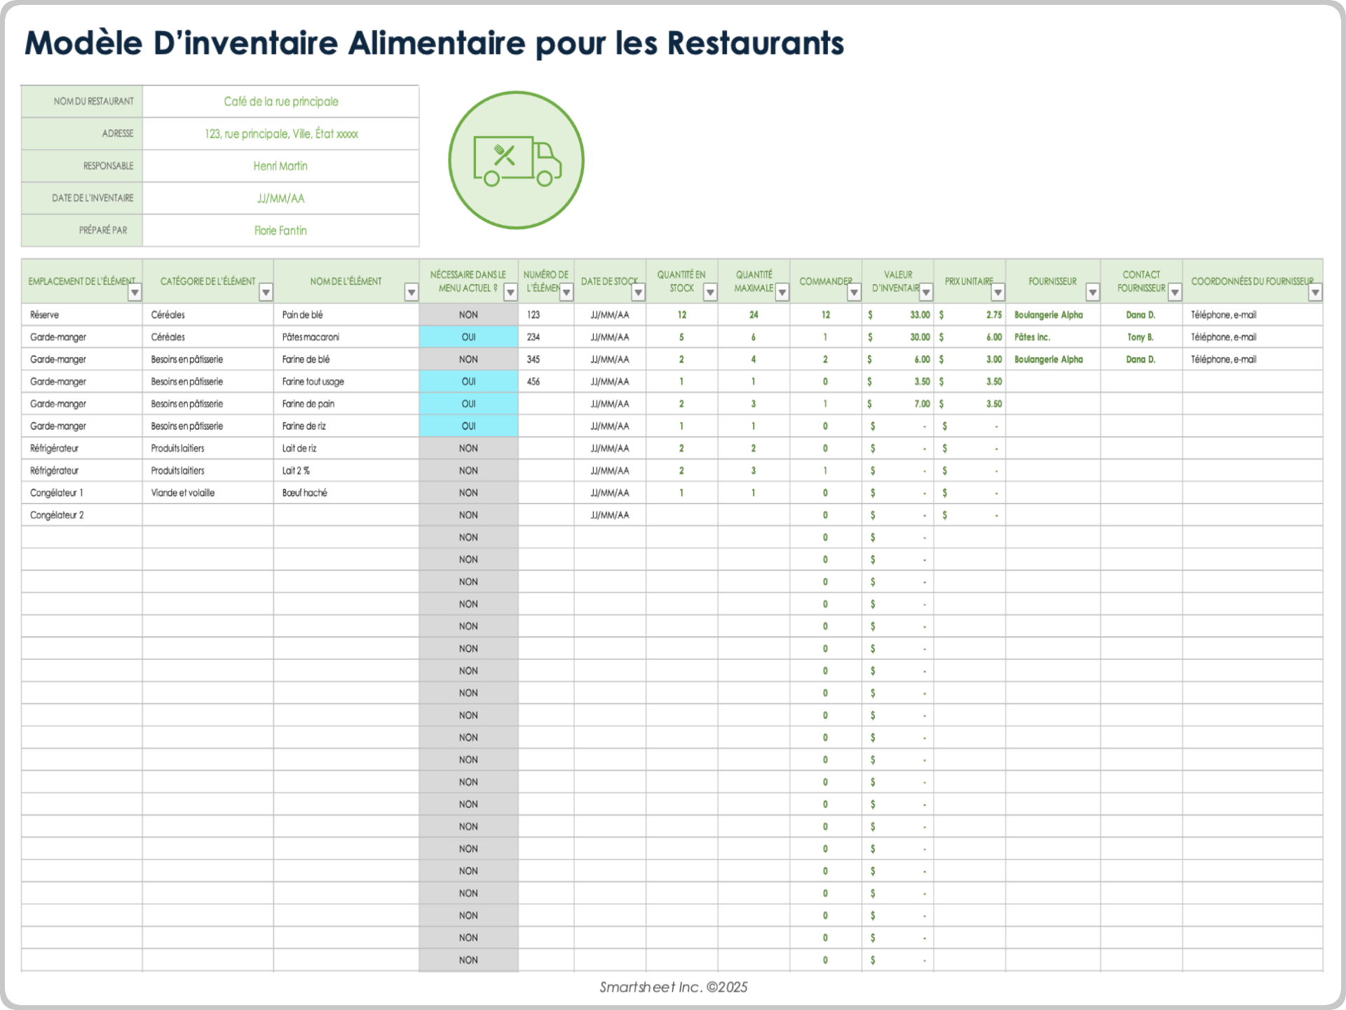
Task: Click the page title Modèle D'inventaire Alimentaire
Action: [x=434, y=43]
